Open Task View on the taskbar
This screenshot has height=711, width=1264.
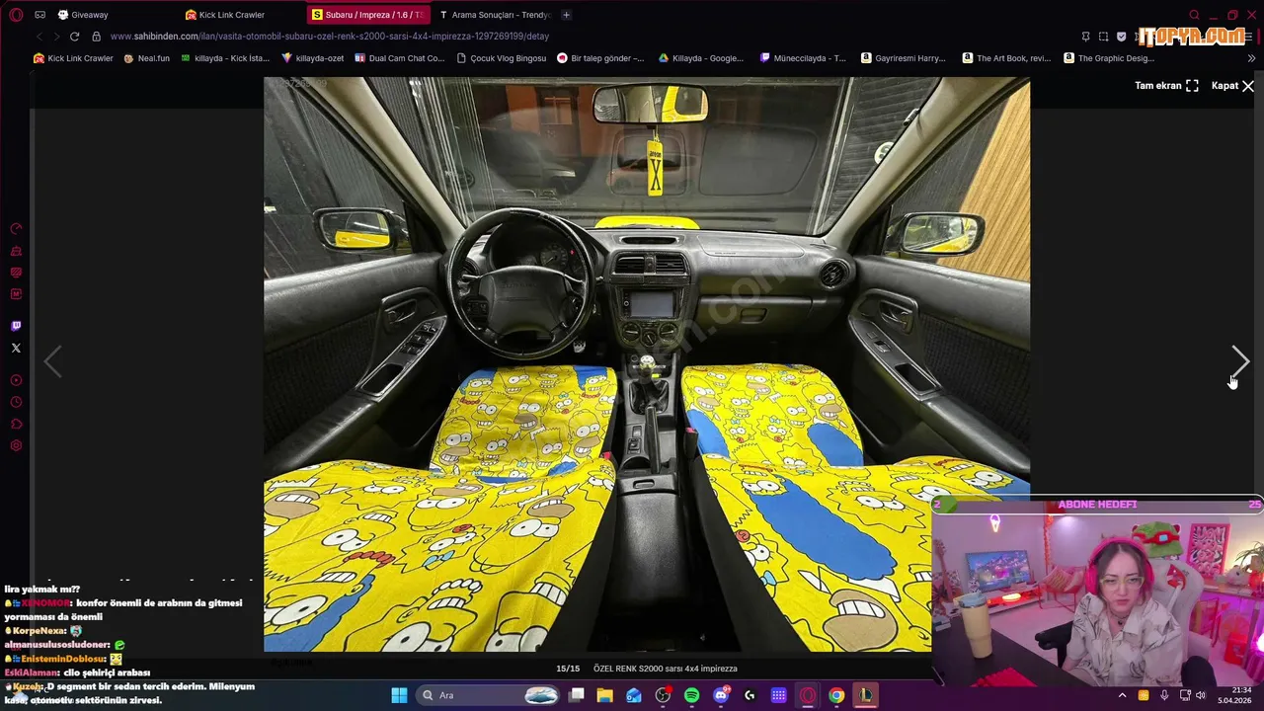(576, 695)
